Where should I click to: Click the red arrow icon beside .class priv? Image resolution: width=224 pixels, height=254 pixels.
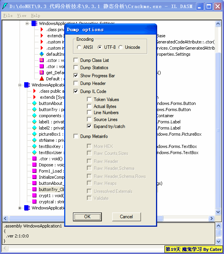(42, 30)
